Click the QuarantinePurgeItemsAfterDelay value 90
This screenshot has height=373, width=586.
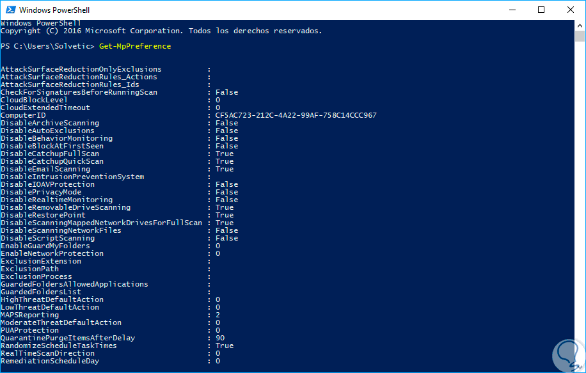220,338
